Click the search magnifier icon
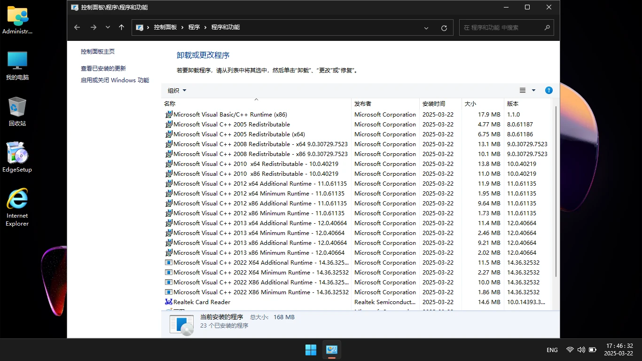Image resolution: width=642 pixels, height=361 pixels. tap(547, 28)
